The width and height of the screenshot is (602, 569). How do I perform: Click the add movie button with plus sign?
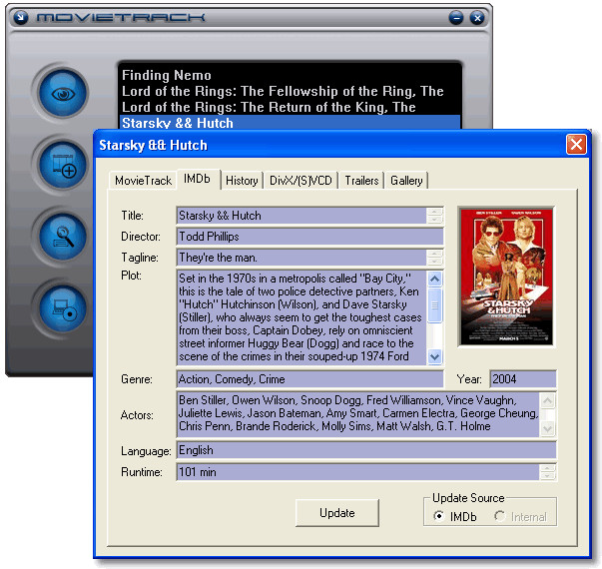63,165
